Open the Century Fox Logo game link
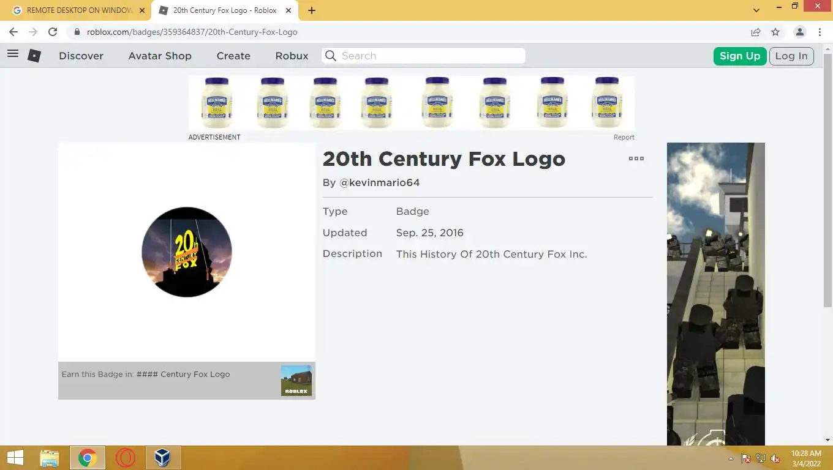 183,374
